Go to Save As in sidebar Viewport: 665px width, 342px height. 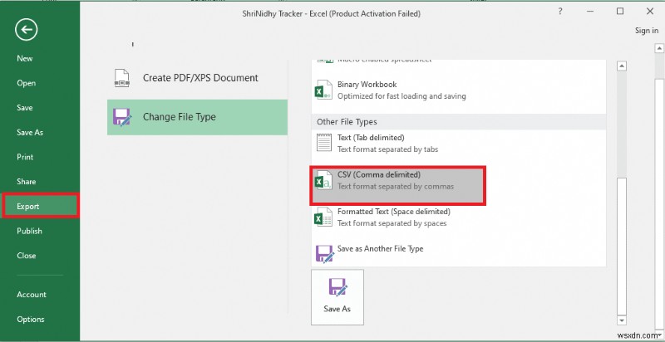pyautogui.click(x=30, y=133)
